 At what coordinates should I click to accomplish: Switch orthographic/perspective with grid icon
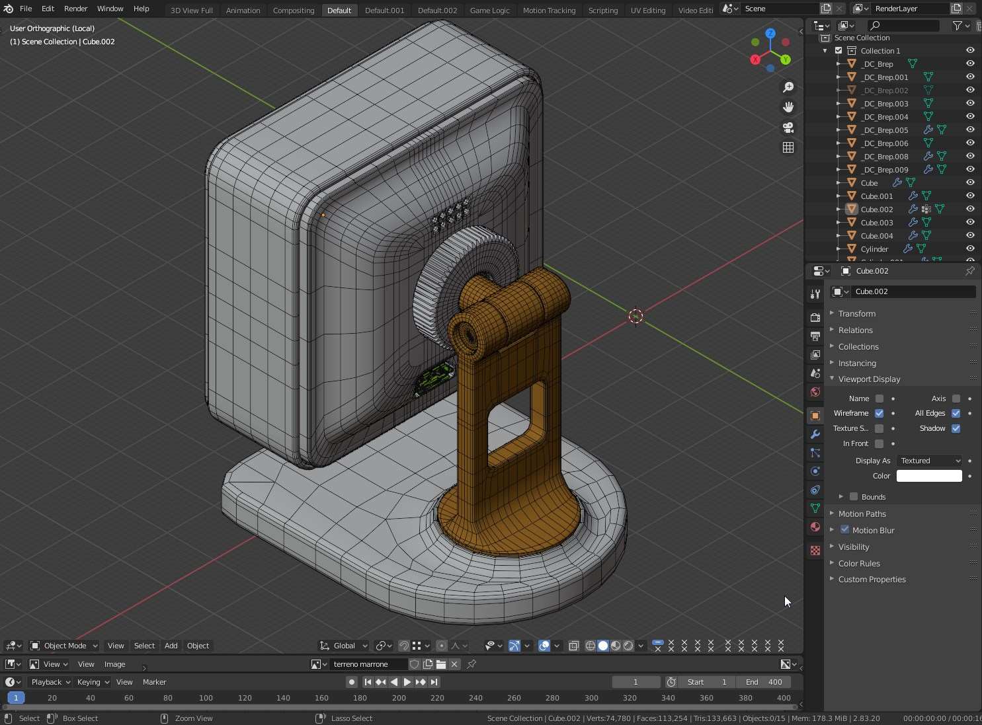click(788, 147)
